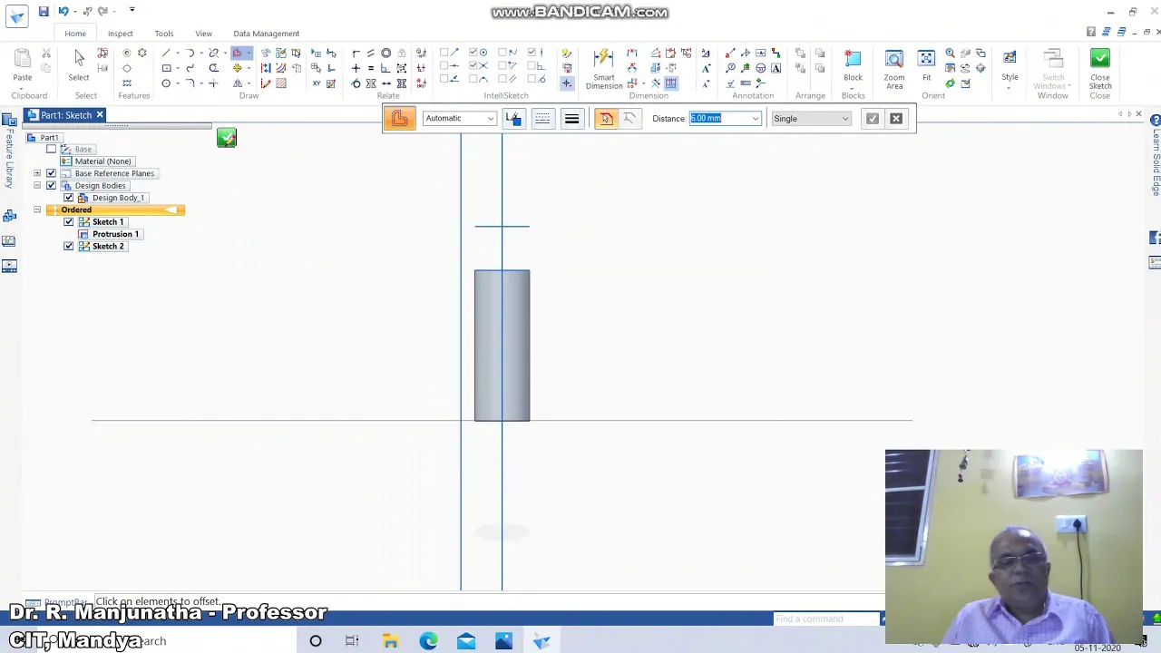Open the Mail app from the taskbar
The width and height of the screenshot is (1161, 653).
466,641
